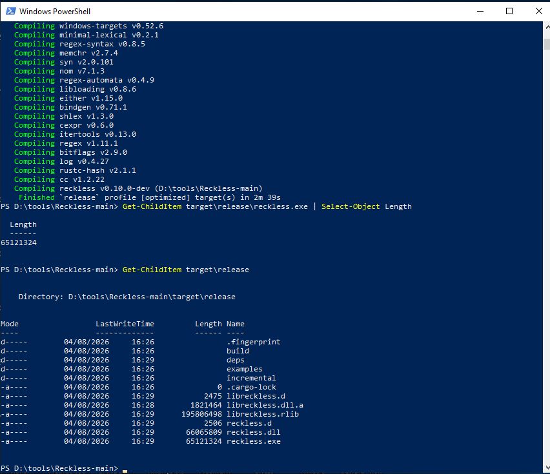This screenshot has height=474, width=550.
Task: Click the length value 66065809
Action: click(x=204, y=432)
